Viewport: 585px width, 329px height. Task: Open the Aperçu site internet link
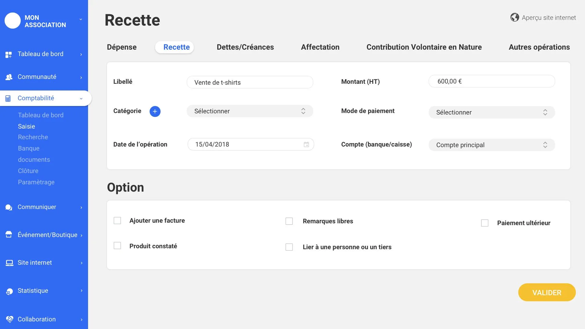[x=549, y=18]
